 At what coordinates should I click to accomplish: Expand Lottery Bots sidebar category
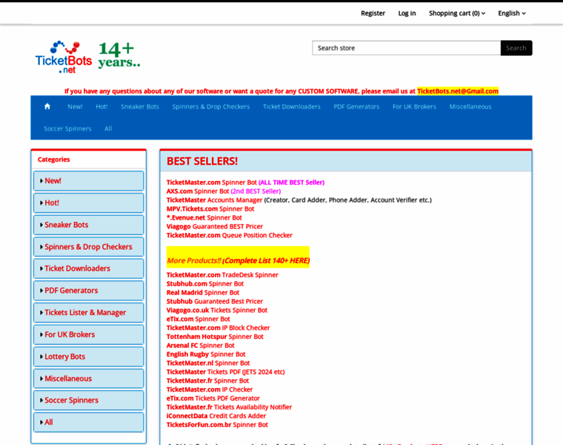89,356
